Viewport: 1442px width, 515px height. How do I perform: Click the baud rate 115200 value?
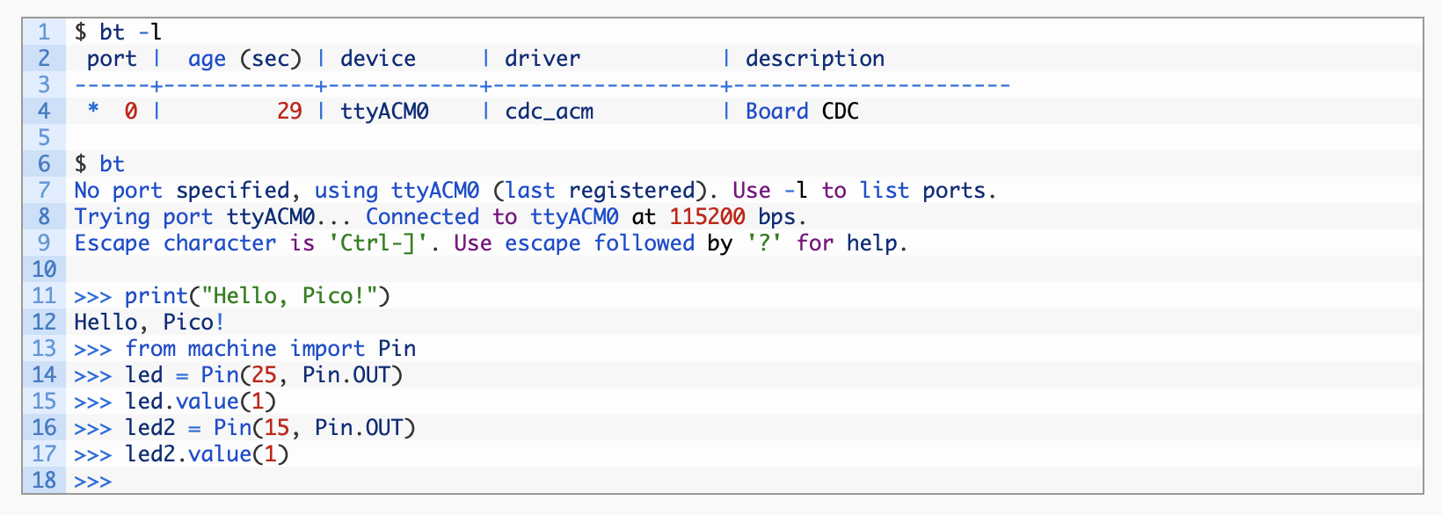pyautogui.click(x=707, y=217)
